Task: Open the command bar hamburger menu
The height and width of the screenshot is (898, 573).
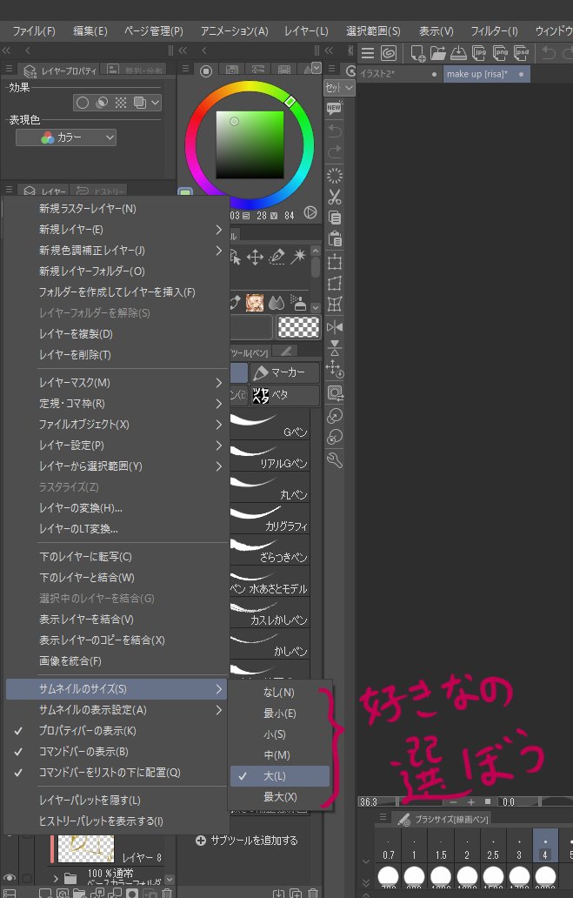Action: [368, 53]
